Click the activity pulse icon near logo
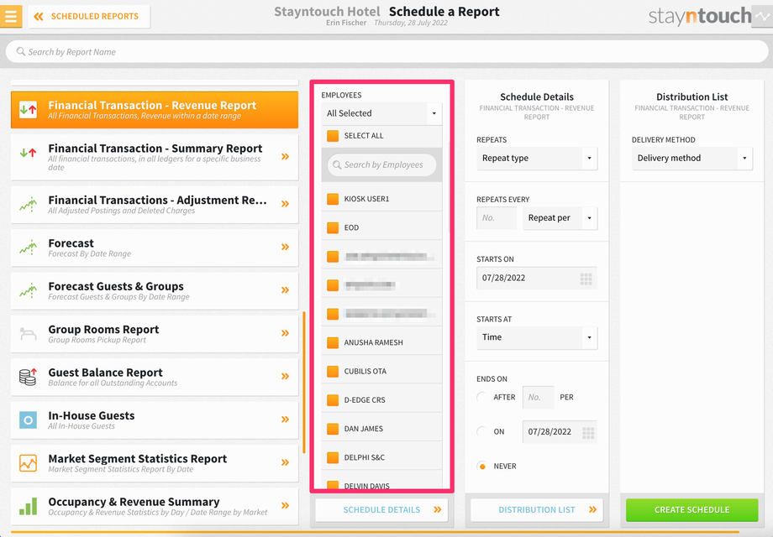 click(762, 16)
